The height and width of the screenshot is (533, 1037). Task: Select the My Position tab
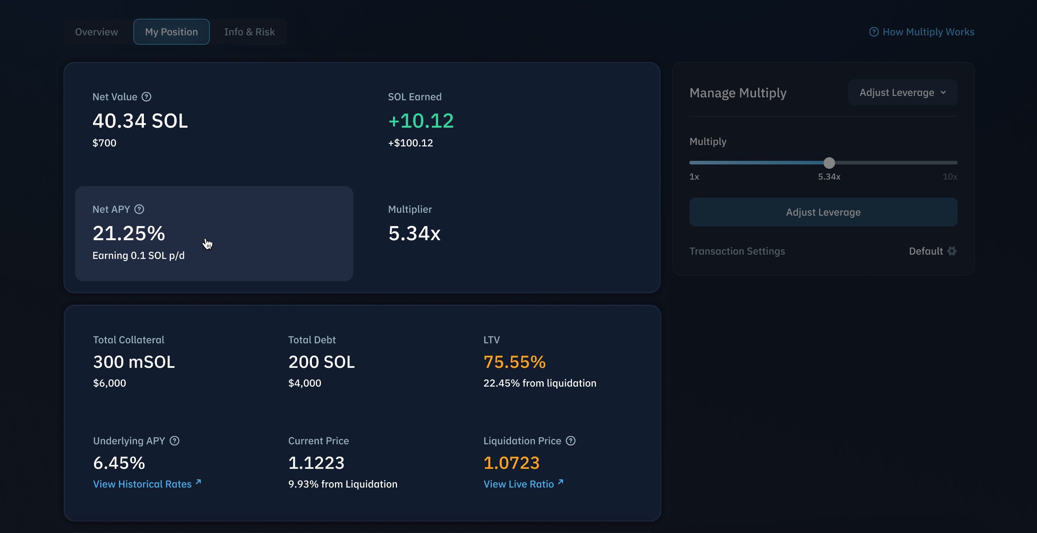[172, 32]
